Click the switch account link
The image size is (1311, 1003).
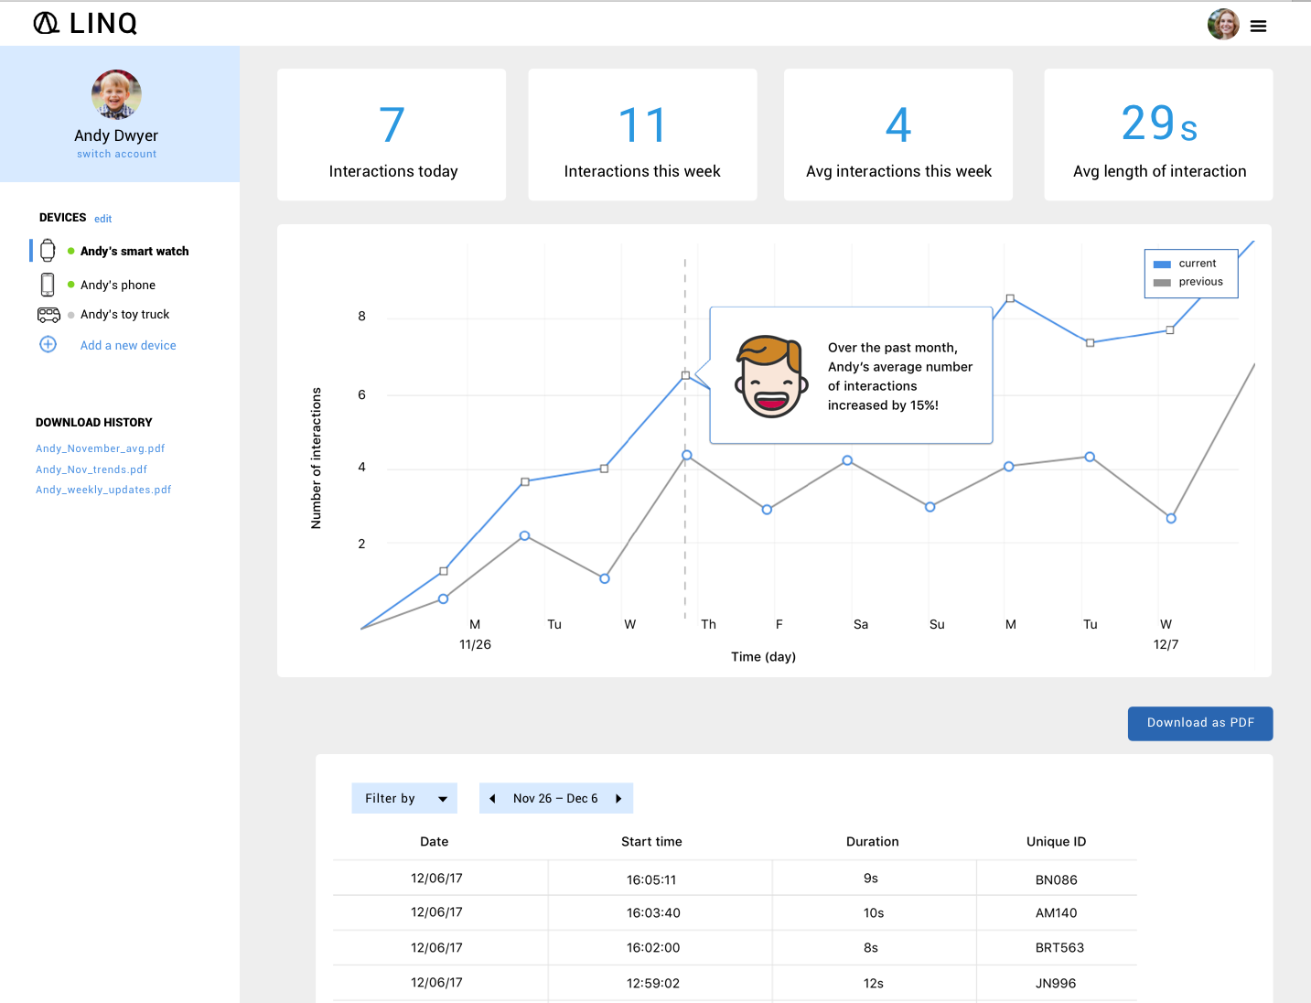click(117, 154)
